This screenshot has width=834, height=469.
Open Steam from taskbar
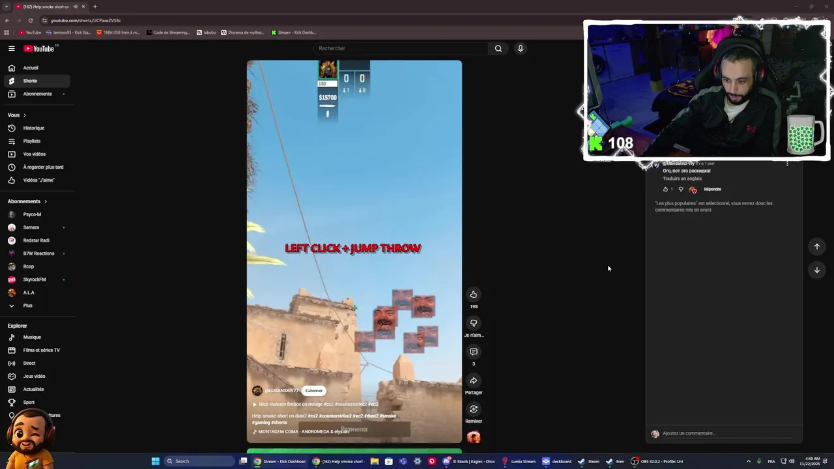pos(589,461)
